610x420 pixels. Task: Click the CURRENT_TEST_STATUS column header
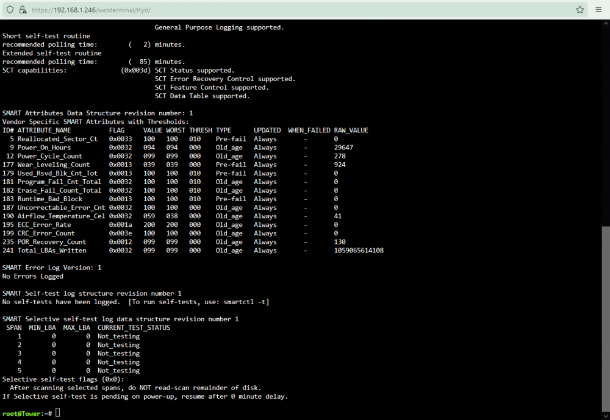click(x=134, y=327)
